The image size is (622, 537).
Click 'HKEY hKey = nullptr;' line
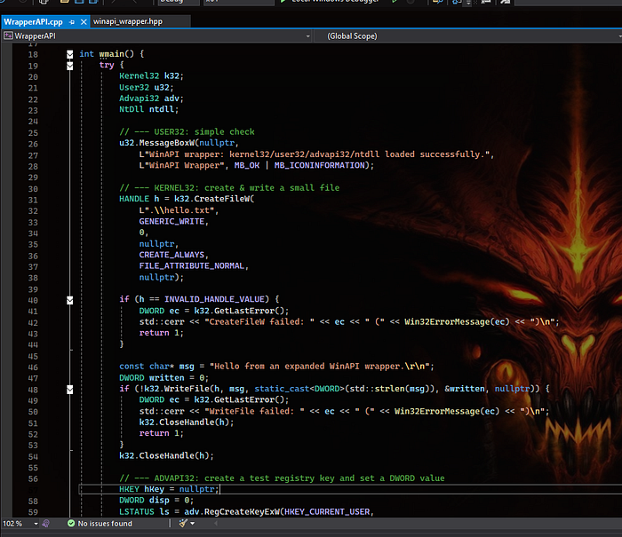tap(169, 489)
